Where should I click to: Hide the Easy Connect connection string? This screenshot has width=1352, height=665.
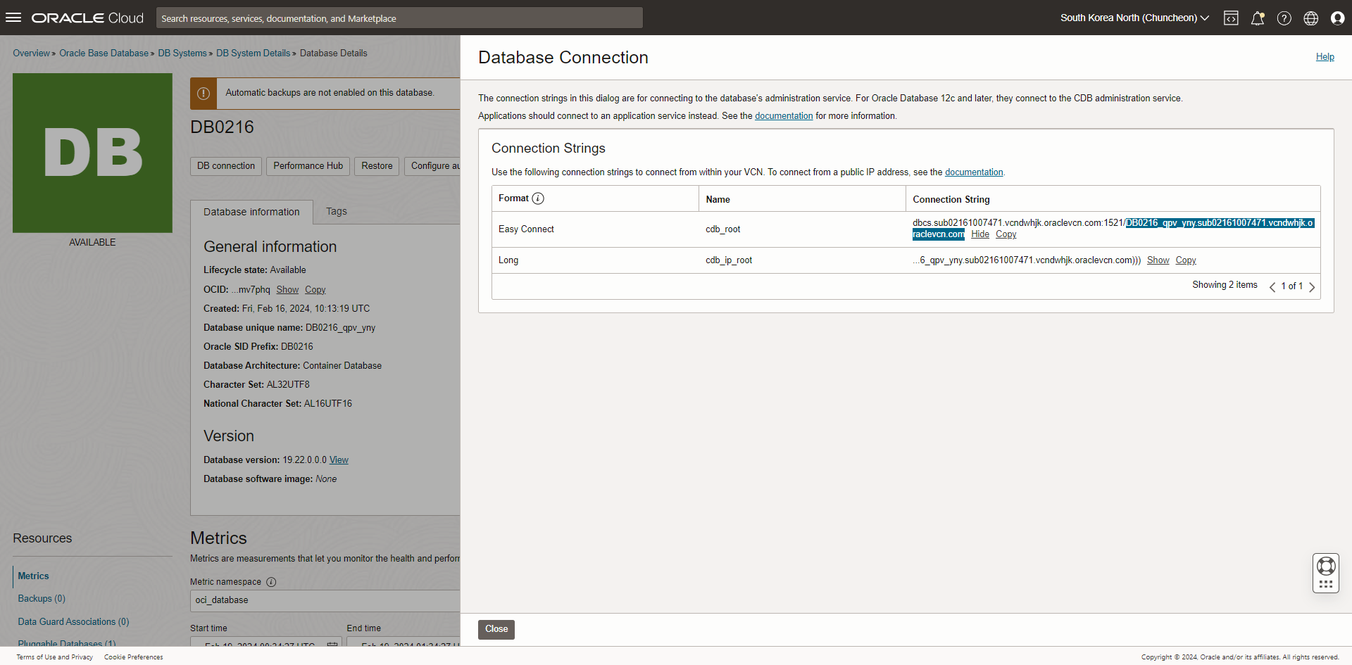coord(980,234)
